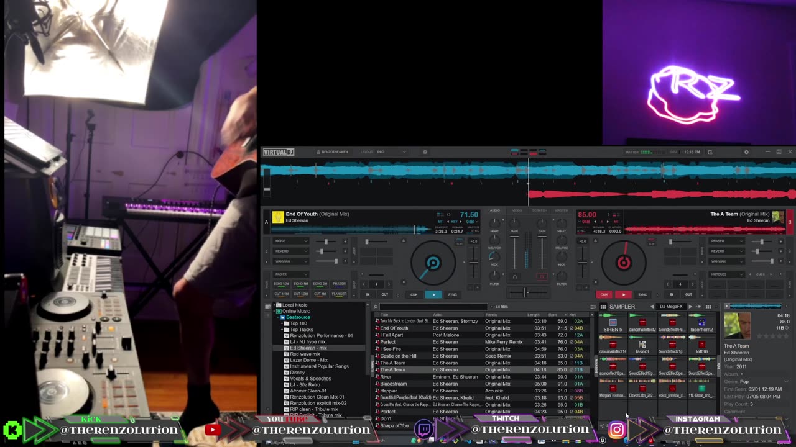Open deck B WAHWAH effect dropdown
Screen dimensions: 796x447
pyautogui.click(x=726, y=261)
